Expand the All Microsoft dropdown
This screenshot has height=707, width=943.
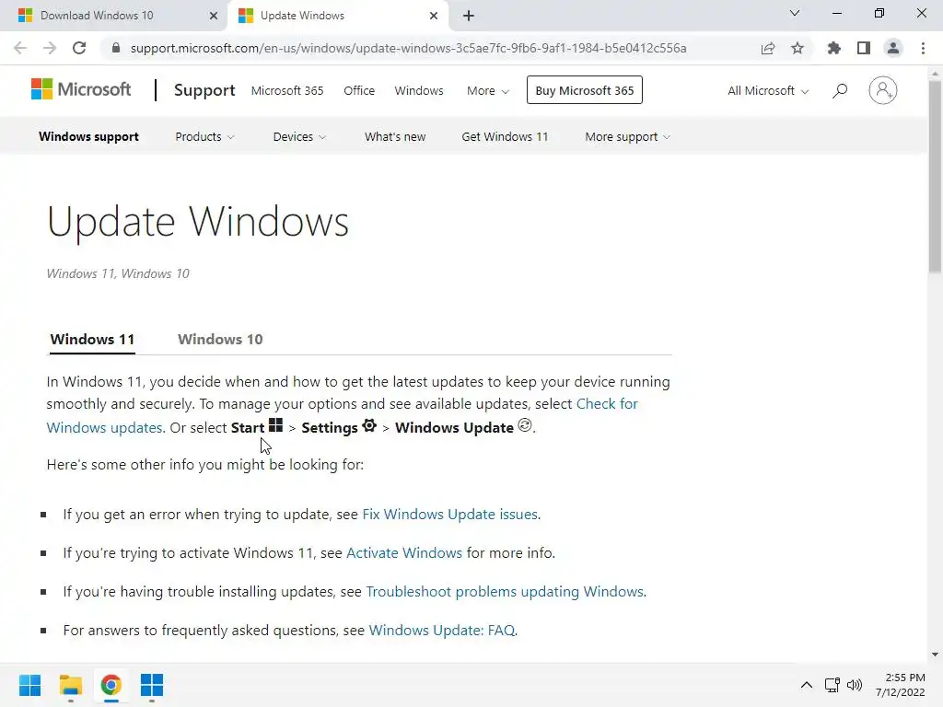[768, 91]
